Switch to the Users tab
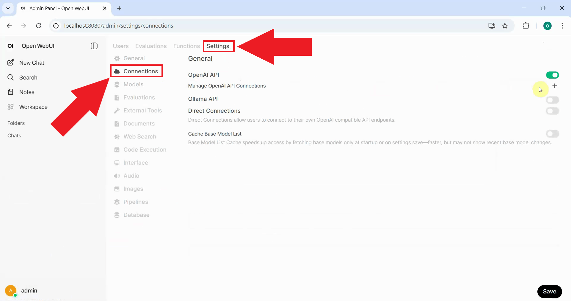 tap(120, 46)
